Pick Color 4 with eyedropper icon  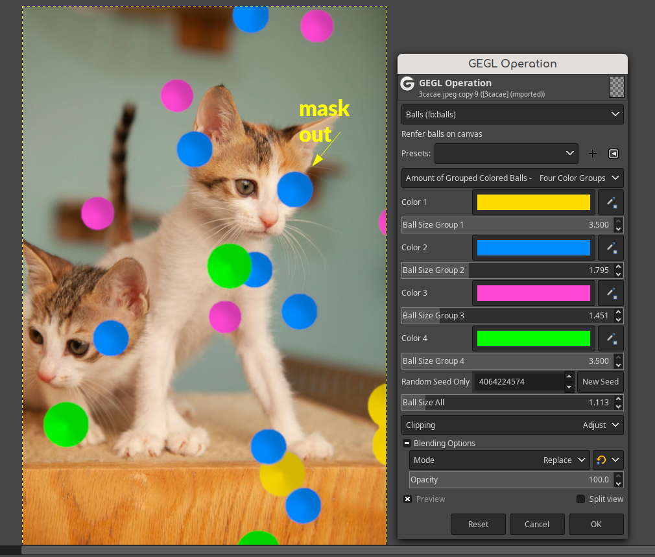point(611,338)
